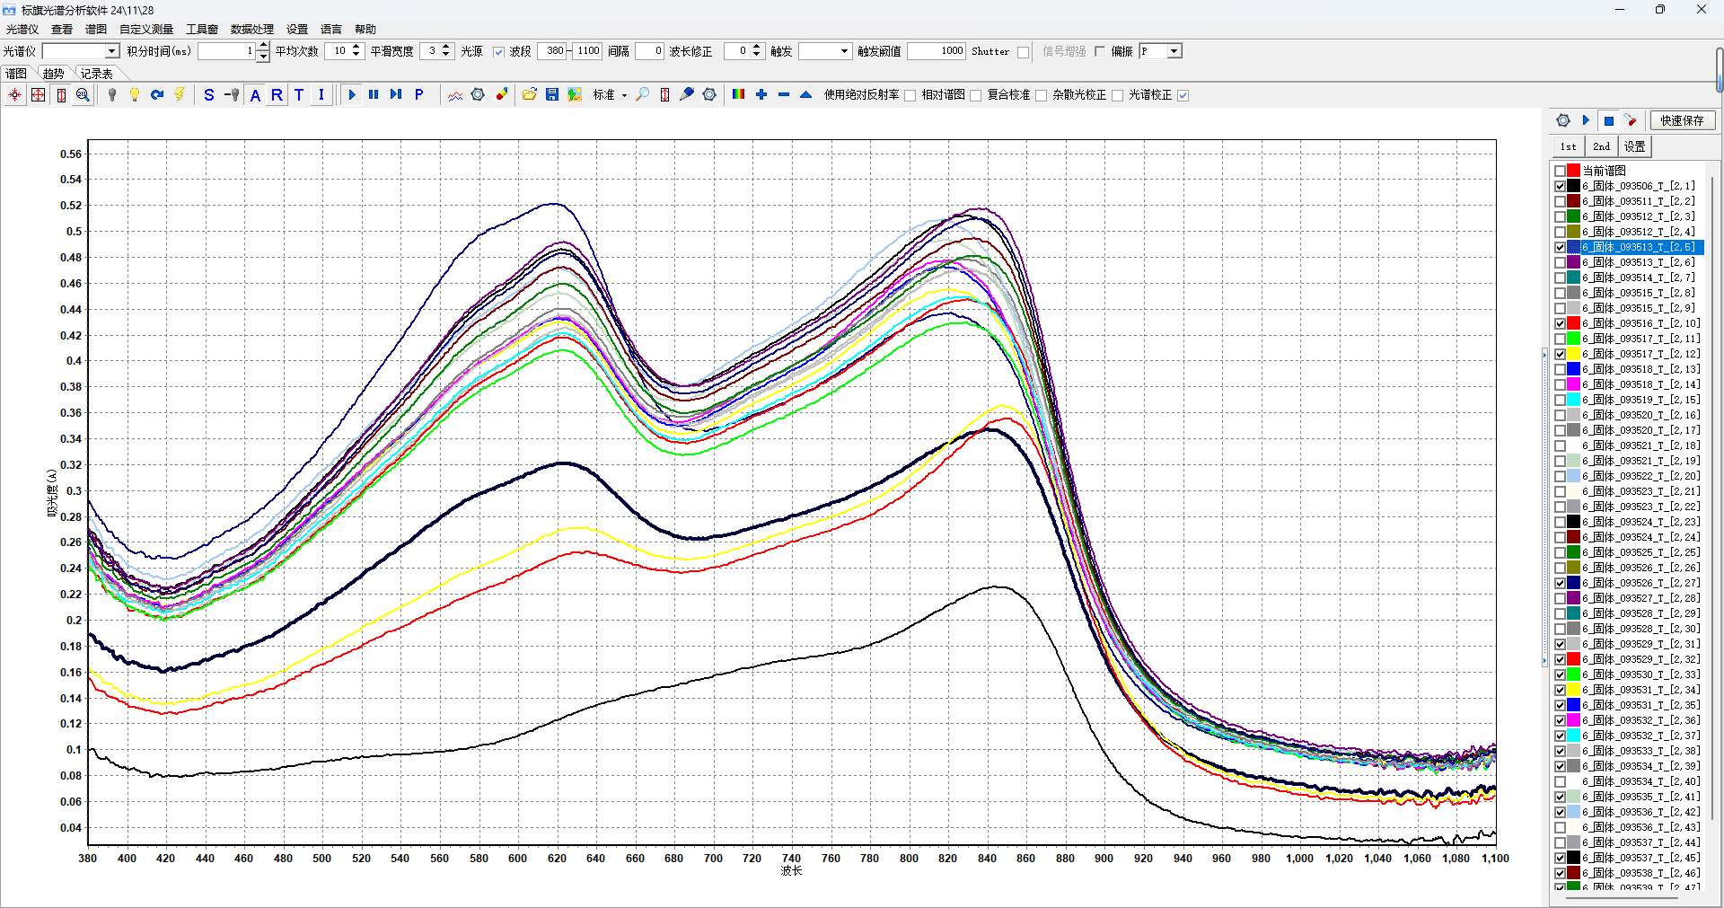Click the 快速保存 button
Viewport: 1724px width, 908px height.
coord(1682,120)
